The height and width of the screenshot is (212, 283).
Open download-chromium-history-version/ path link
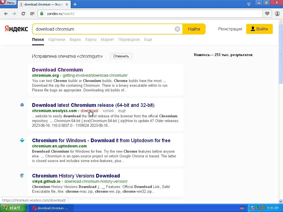(x=96, y=181)
